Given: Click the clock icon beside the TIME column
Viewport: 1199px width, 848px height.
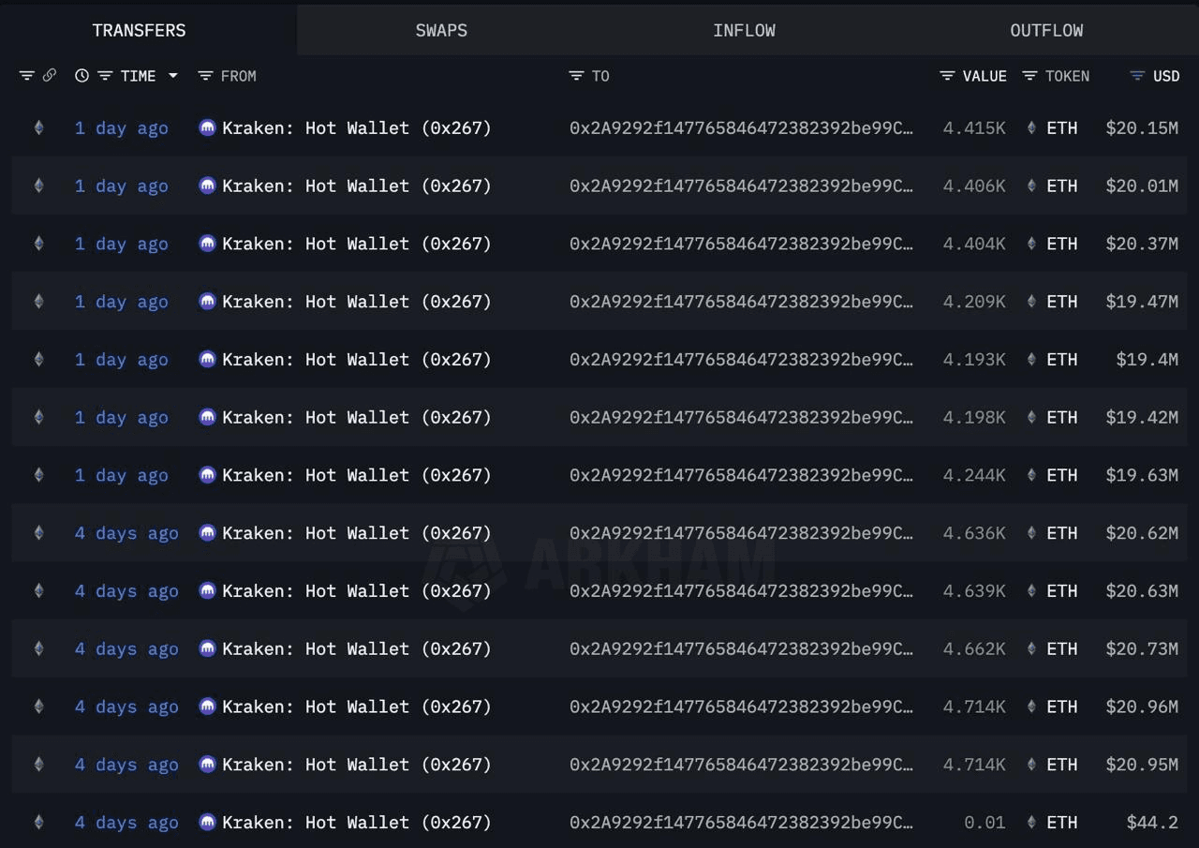Looking at the screenshot, I should [x=82, y=76].
